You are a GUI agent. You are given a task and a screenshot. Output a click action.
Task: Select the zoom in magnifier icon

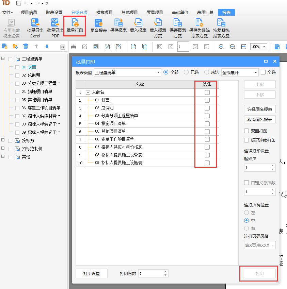[221, 46]
